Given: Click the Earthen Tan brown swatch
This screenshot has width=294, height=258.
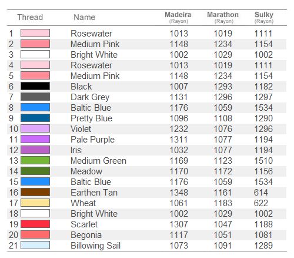Looking at the screenshot, I should pos(35,192).
